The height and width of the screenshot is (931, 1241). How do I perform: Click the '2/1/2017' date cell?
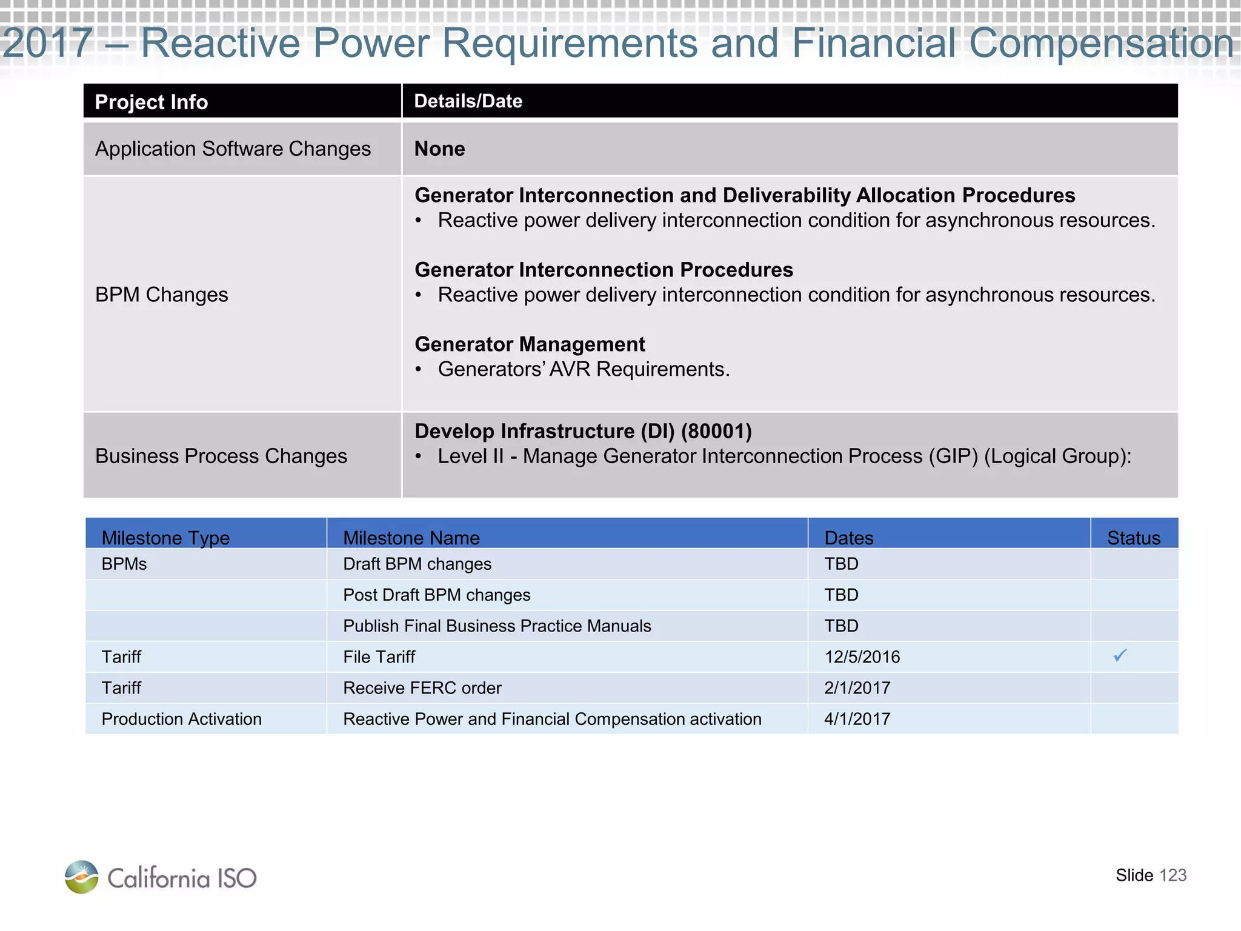pos(949,688)
